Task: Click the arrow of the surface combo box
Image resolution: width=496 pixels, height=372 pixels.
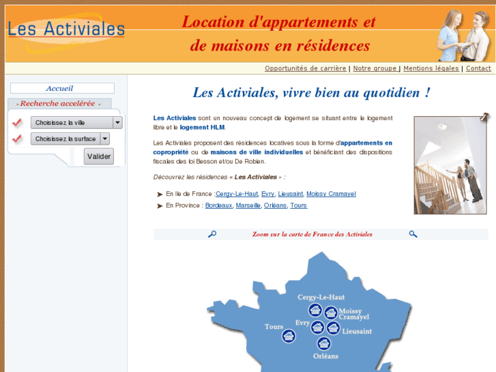Action: pos(105,139)
